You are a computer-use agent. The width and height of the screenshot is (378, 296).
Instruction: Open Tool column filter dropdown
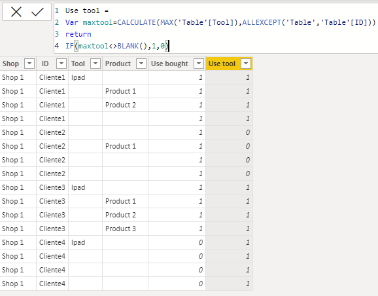coord(95,64)
